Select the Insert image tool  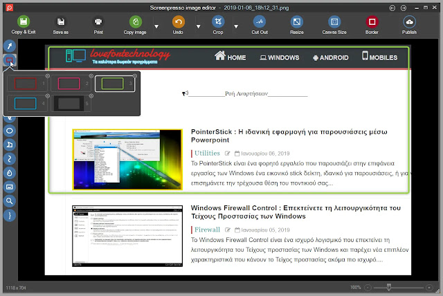10,187
